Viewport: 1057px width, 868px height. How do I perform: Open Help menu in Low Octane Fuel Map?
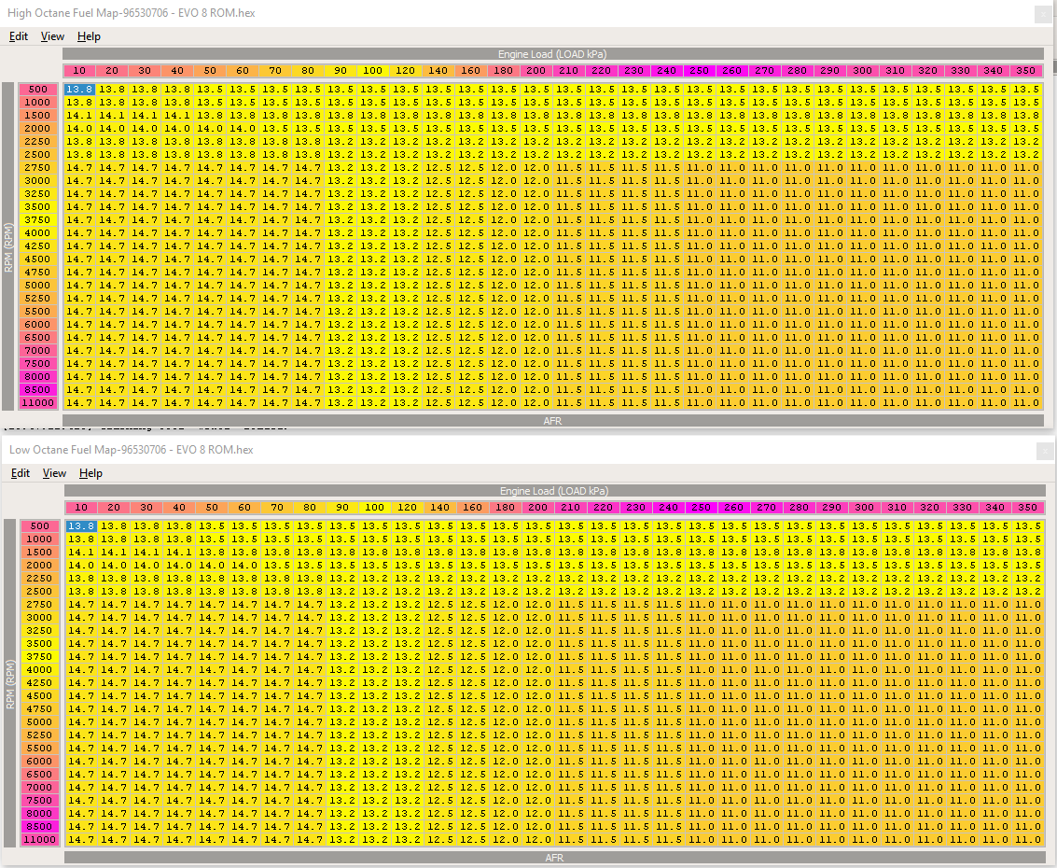pyautogui.click(x=90, y=473)
